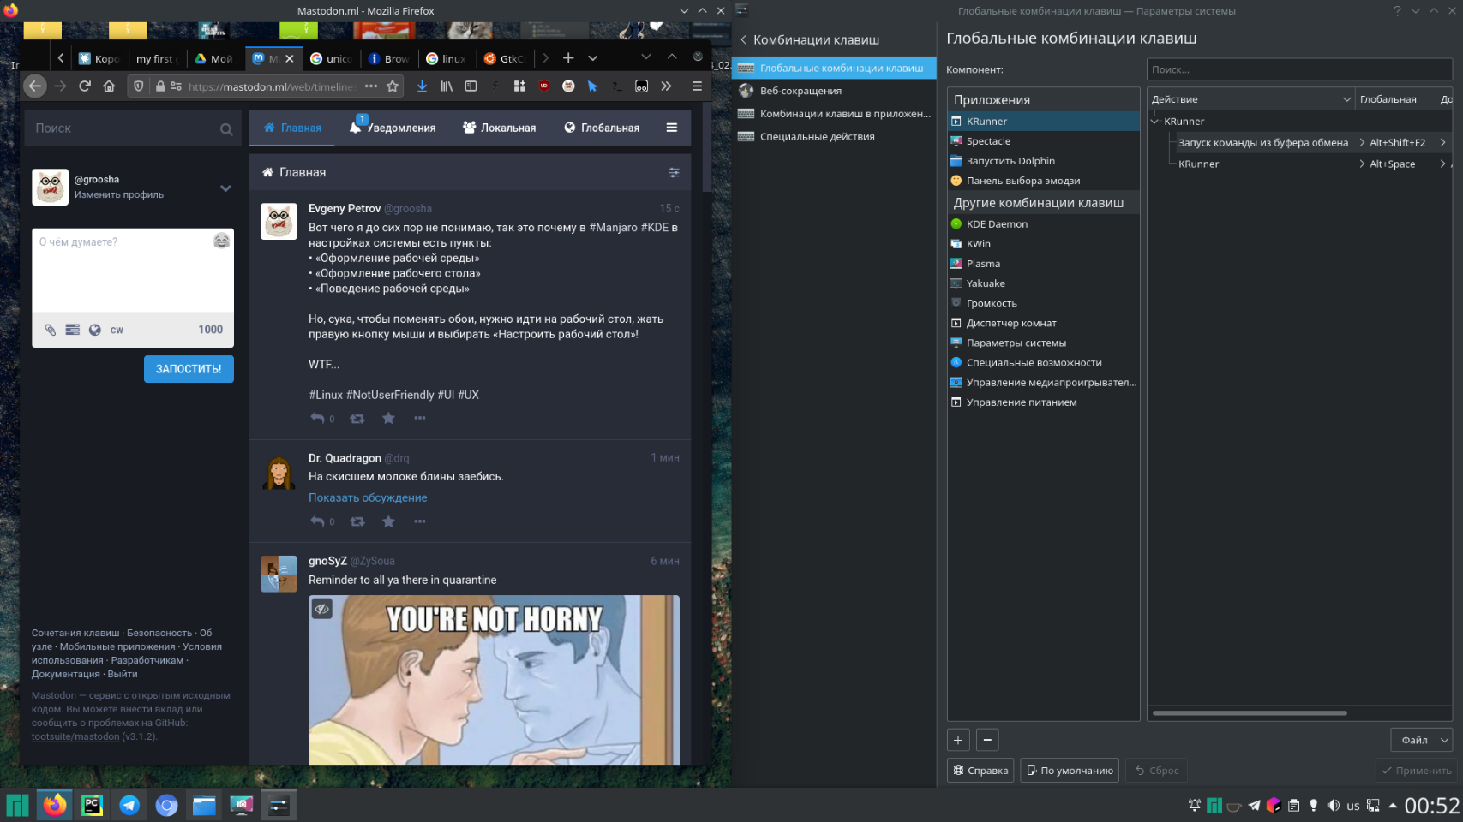Click the Mastodon page vertical scrollbar
This screenshot has height=822, width=1463.
(707, 146)
